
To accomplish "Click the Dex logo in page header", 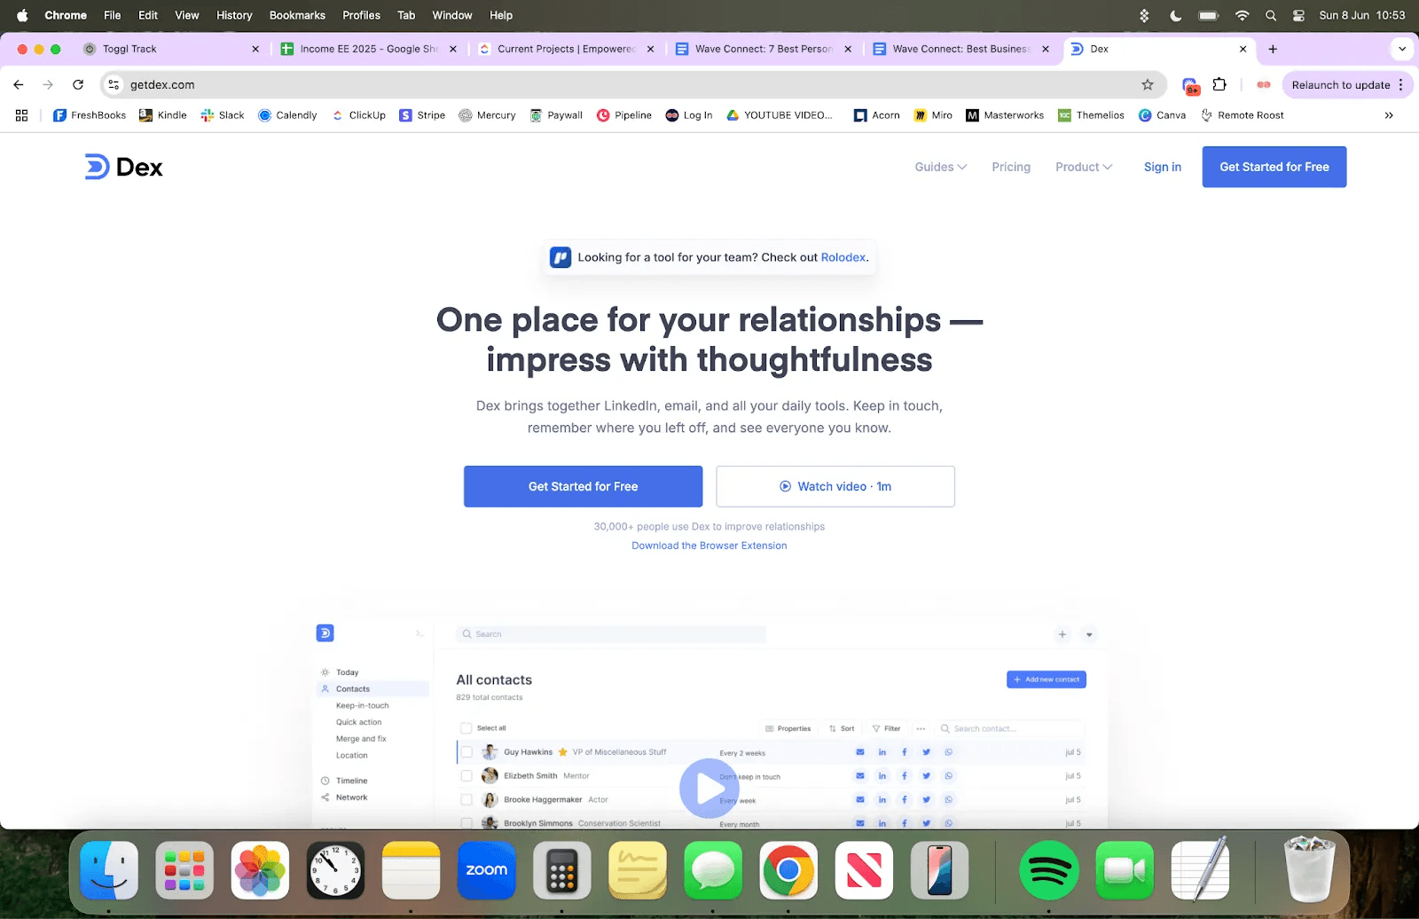I will pos(123,167).
